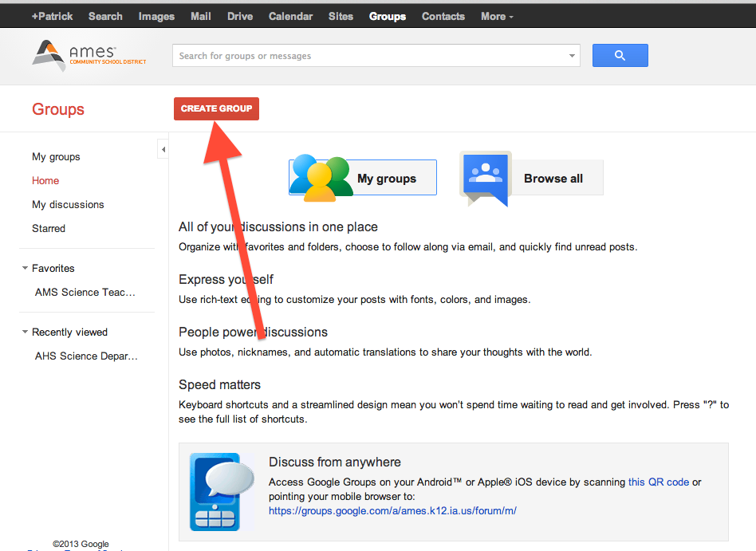Open Mail in the top bar
The width and height of the screenshot is (756, 551).
coord(201,17)
